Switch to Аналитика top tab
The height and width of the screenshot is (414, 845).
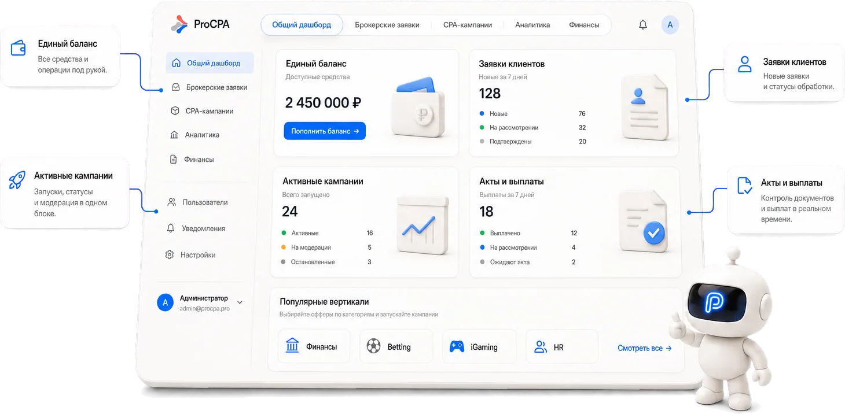pos(532,25)
